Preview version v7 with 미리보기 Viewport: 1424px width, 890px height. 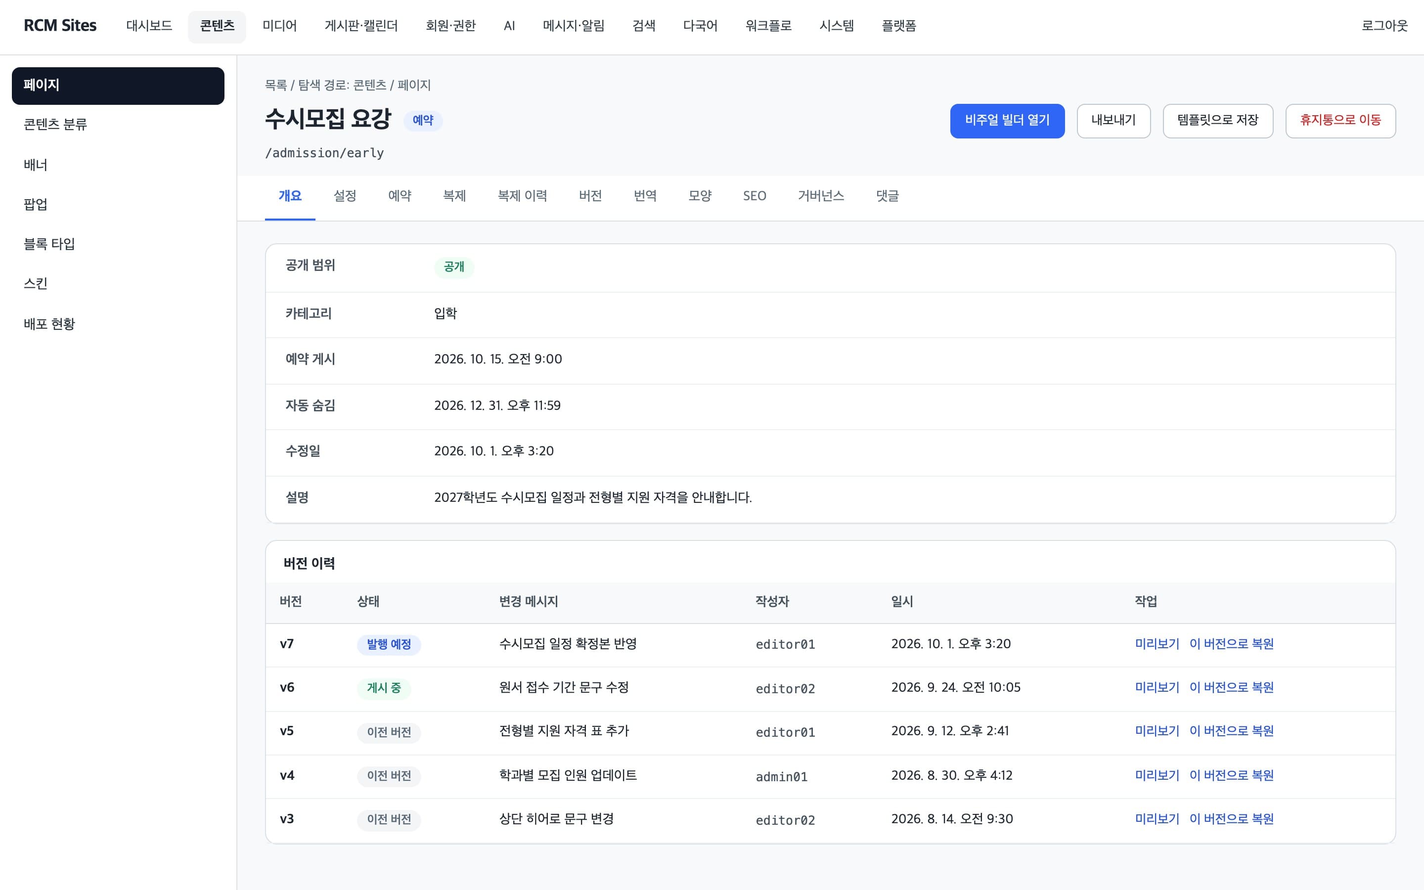pos(1157,644)
